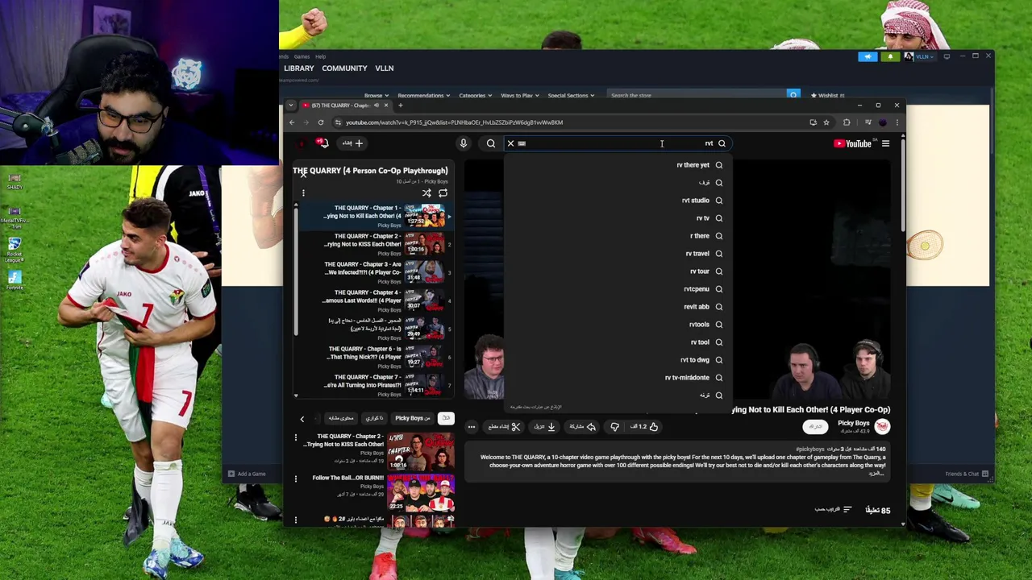This screenshot has width=1032, height=580.
Task: Expand Steam store Categories dropdown
Action: tap(475, 96)
